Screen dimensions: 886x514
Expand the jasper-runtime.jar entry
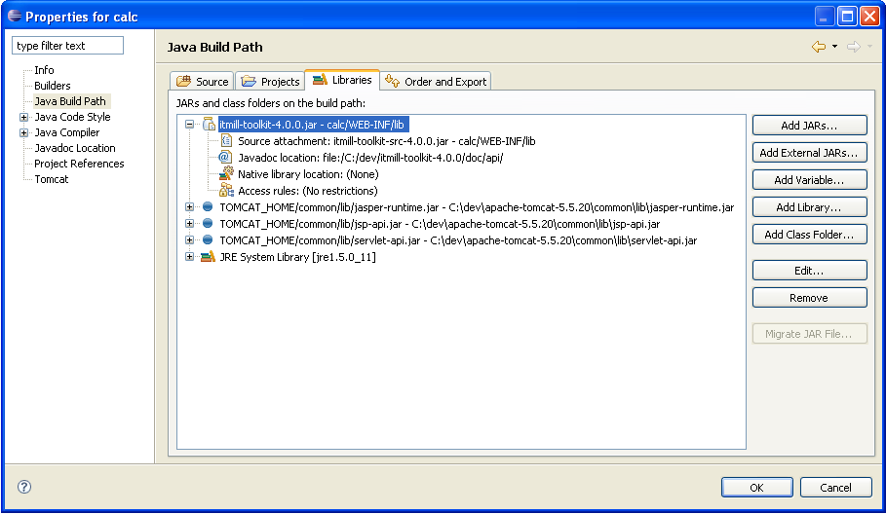click(x=190, y=207)
